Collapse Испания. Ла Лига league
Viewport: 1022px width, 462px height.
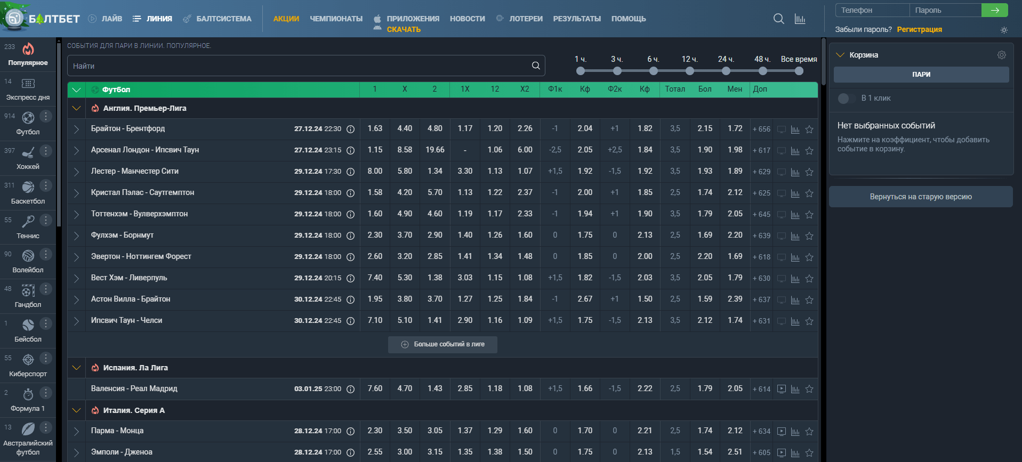(76, 368)
